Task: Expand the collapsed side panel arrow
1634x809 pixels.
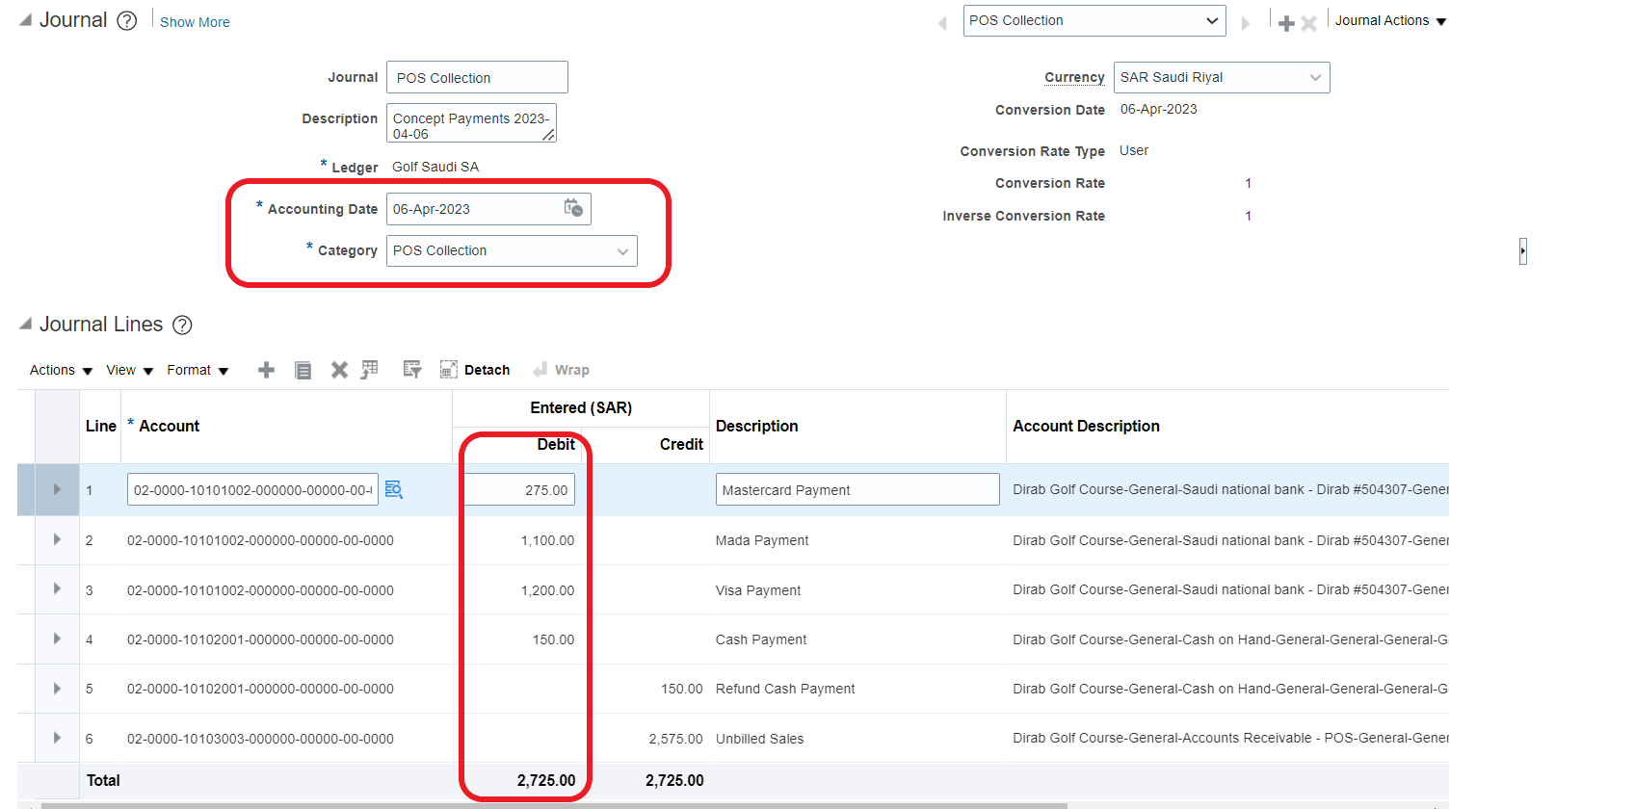Action: [x=1523, y=251]
